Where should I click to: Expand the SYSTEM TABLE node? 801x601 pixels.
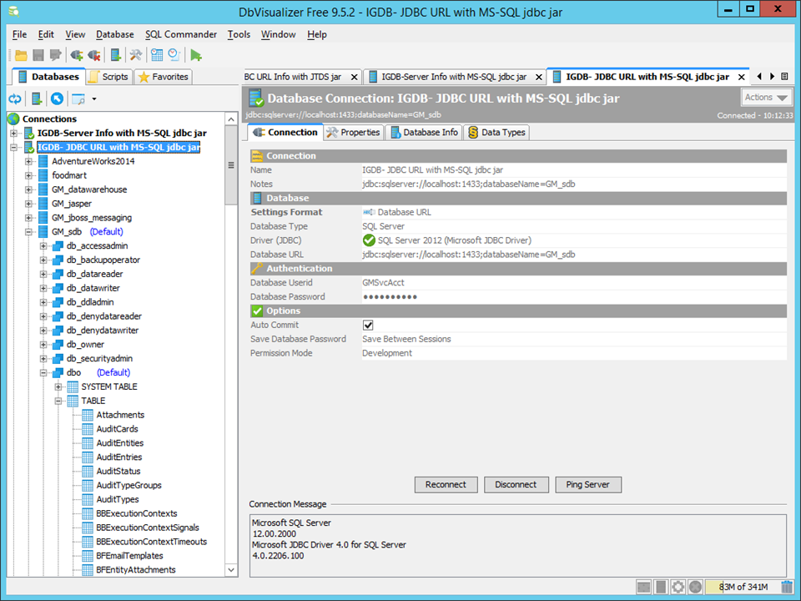tap(58, 386)
